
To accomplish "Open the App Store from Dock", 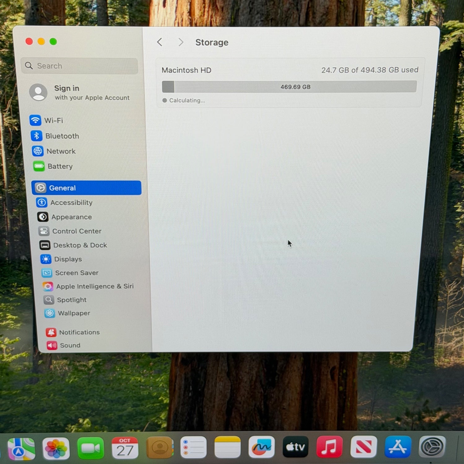I will [397, 447].
